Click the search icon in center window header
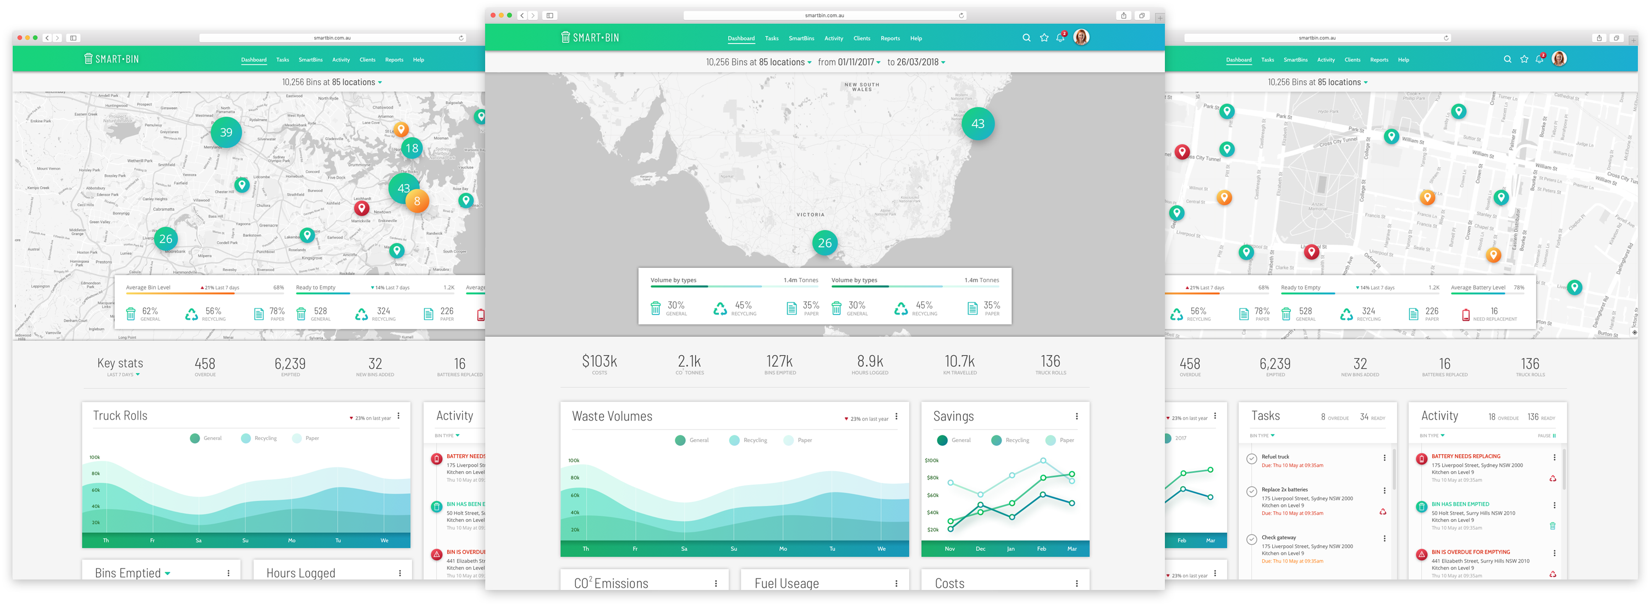Viewport: 1650px width, 607px height. pyautogui.click(x=1026, y=38)
